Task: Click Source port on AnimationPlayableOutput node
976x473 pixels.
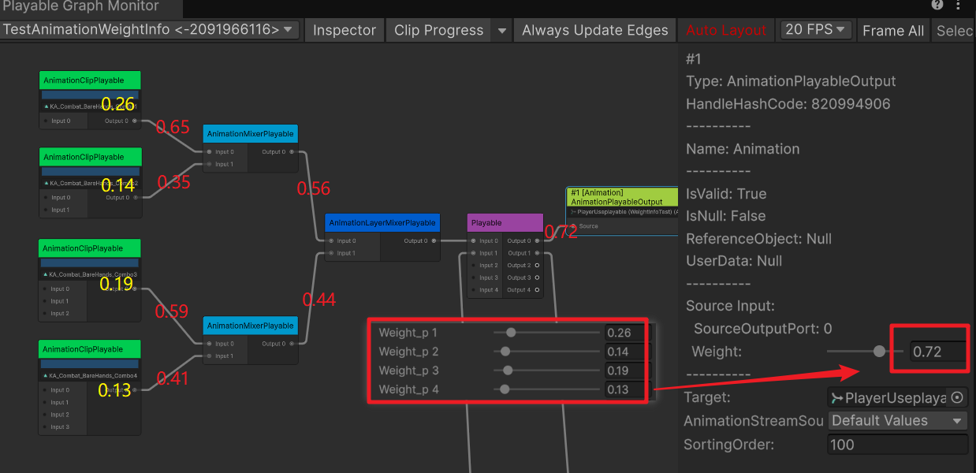Action: (573, 226)
